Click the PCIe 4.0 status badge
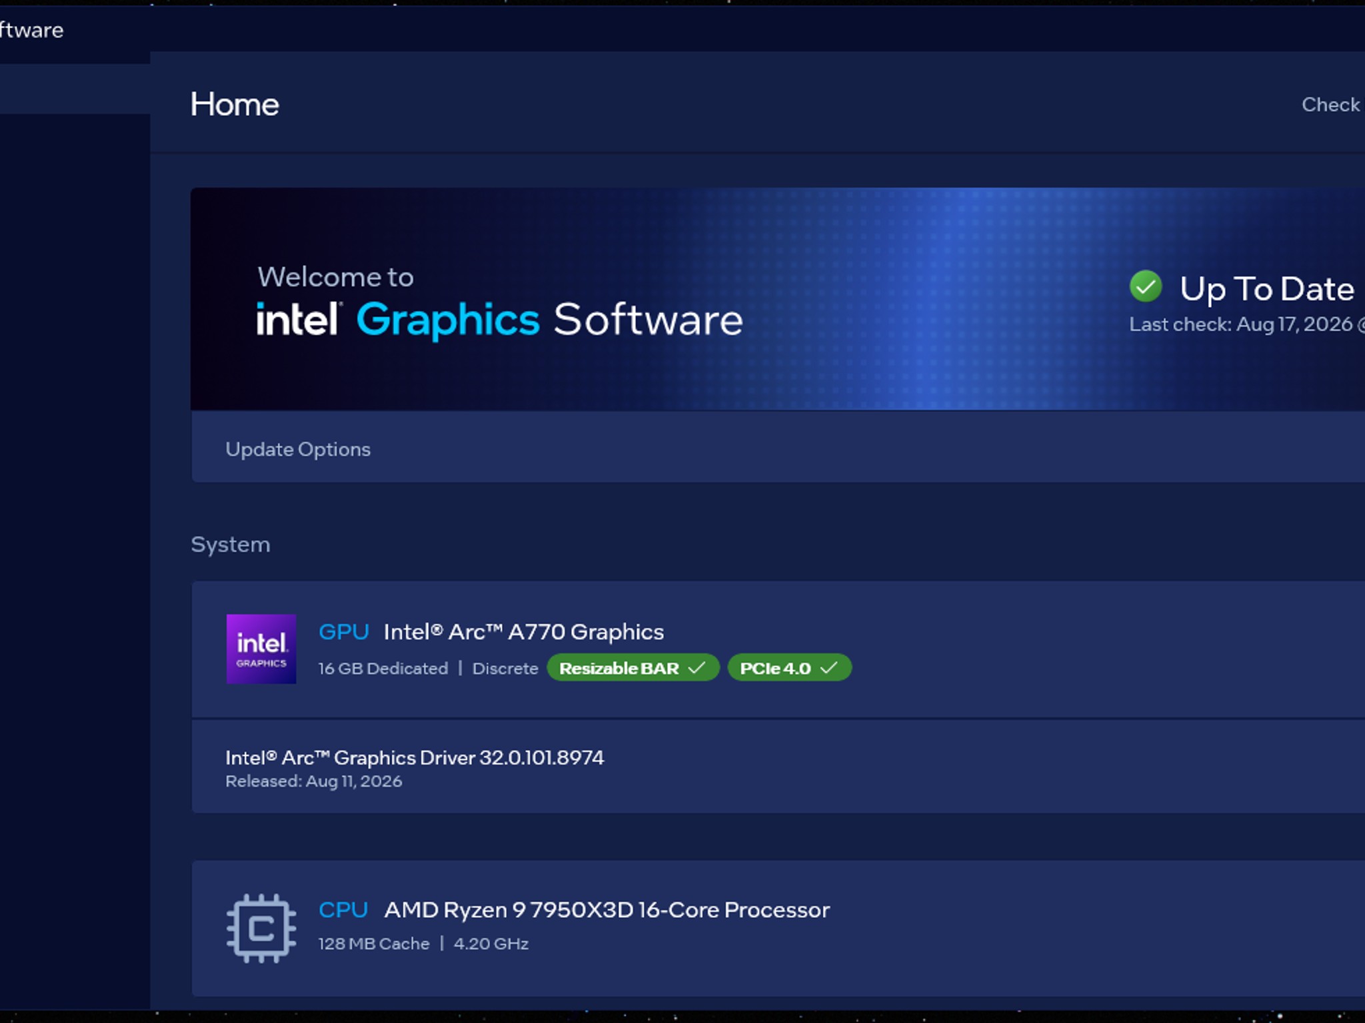Viewport: 1365px width, 1023px height. (789, 668)
